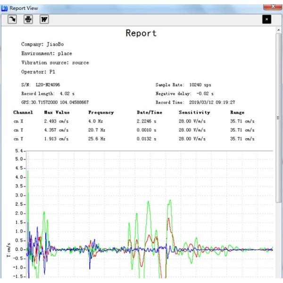Click the Max Value column header
Screen dimensions: 283x283
point(57,113)
